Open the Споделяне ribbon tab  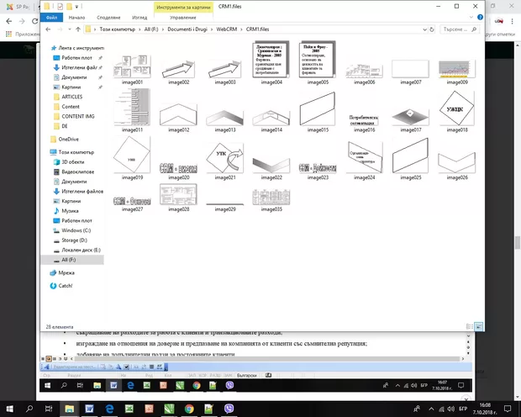(x=108, y=17)
